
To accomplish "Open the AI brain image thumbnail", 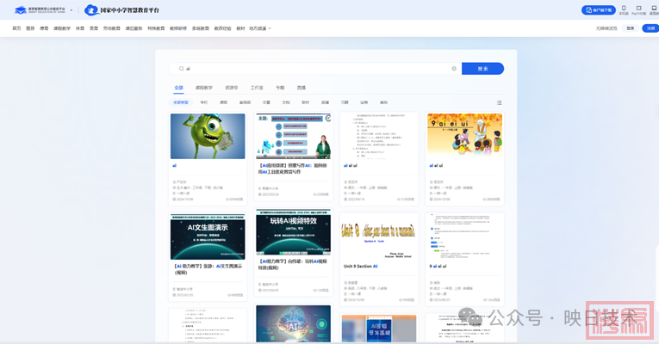I will coord(294,324).
